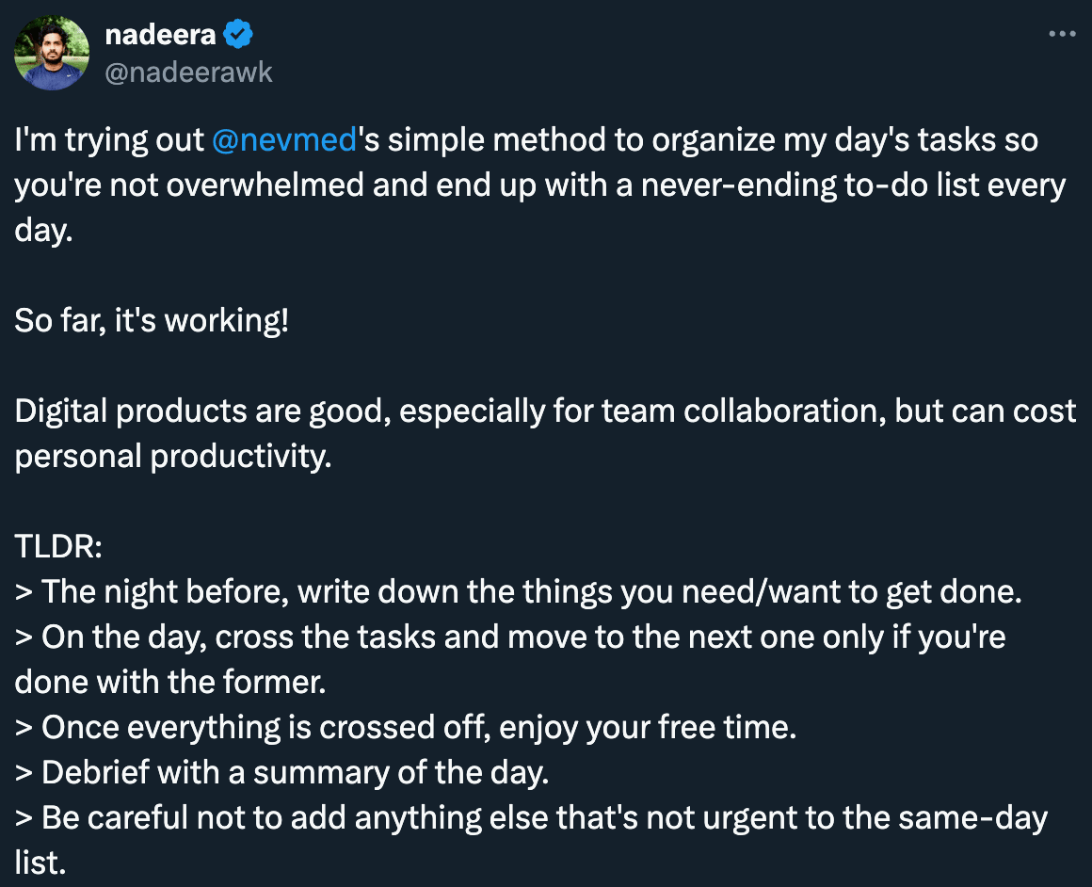Click the blue verified checkmark badge
The width and height of the screenshot is (1092, 887).
[238, 34]
